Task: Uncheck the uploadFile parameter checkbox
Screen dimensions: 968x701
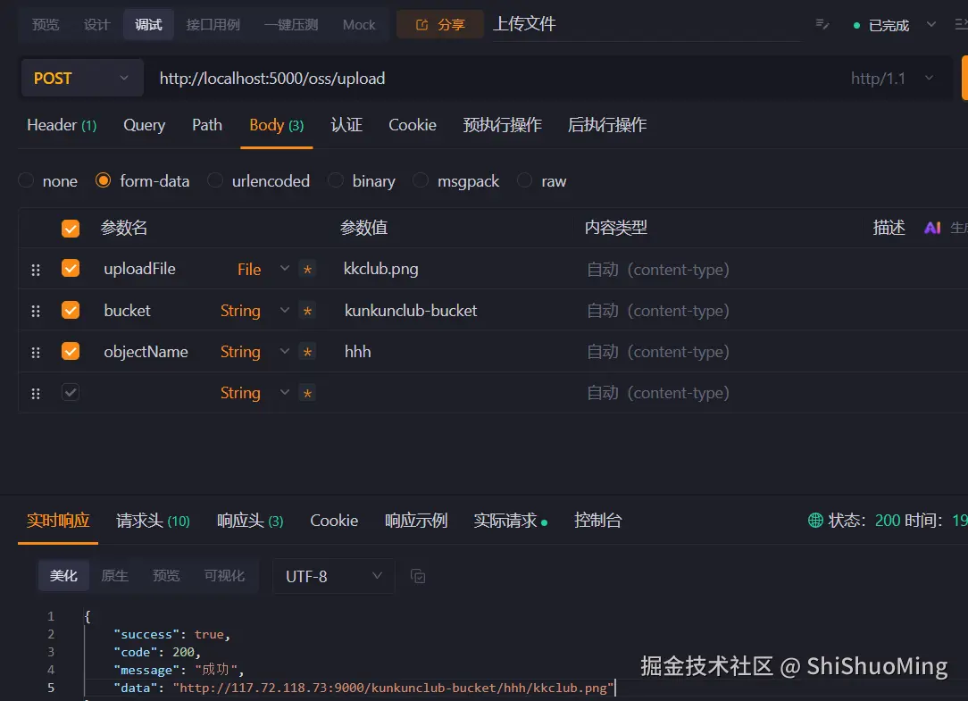Action: (x=71, y=268)
